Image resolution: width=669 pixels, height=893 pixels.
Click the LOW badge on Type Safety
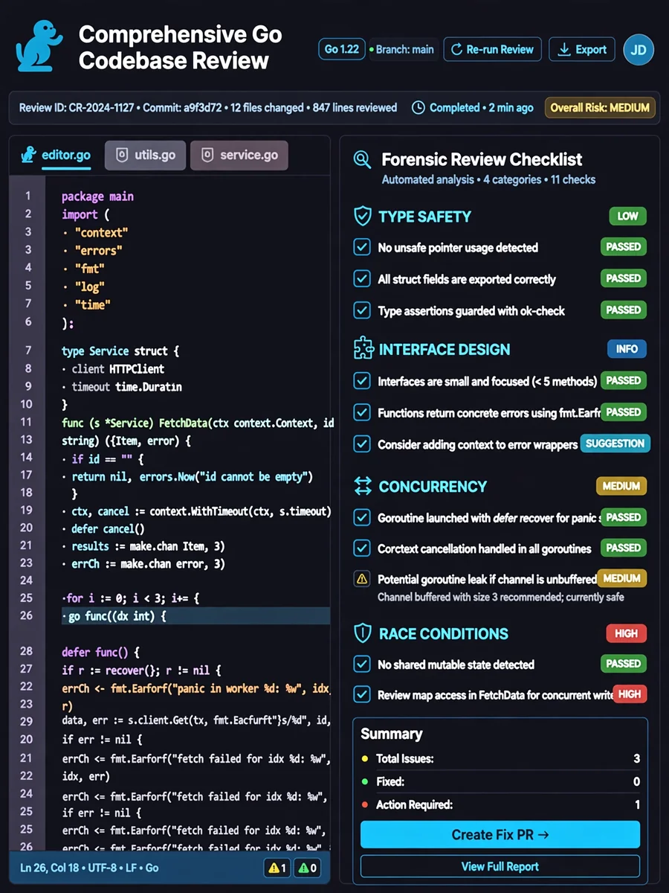[x=627, y=216]
